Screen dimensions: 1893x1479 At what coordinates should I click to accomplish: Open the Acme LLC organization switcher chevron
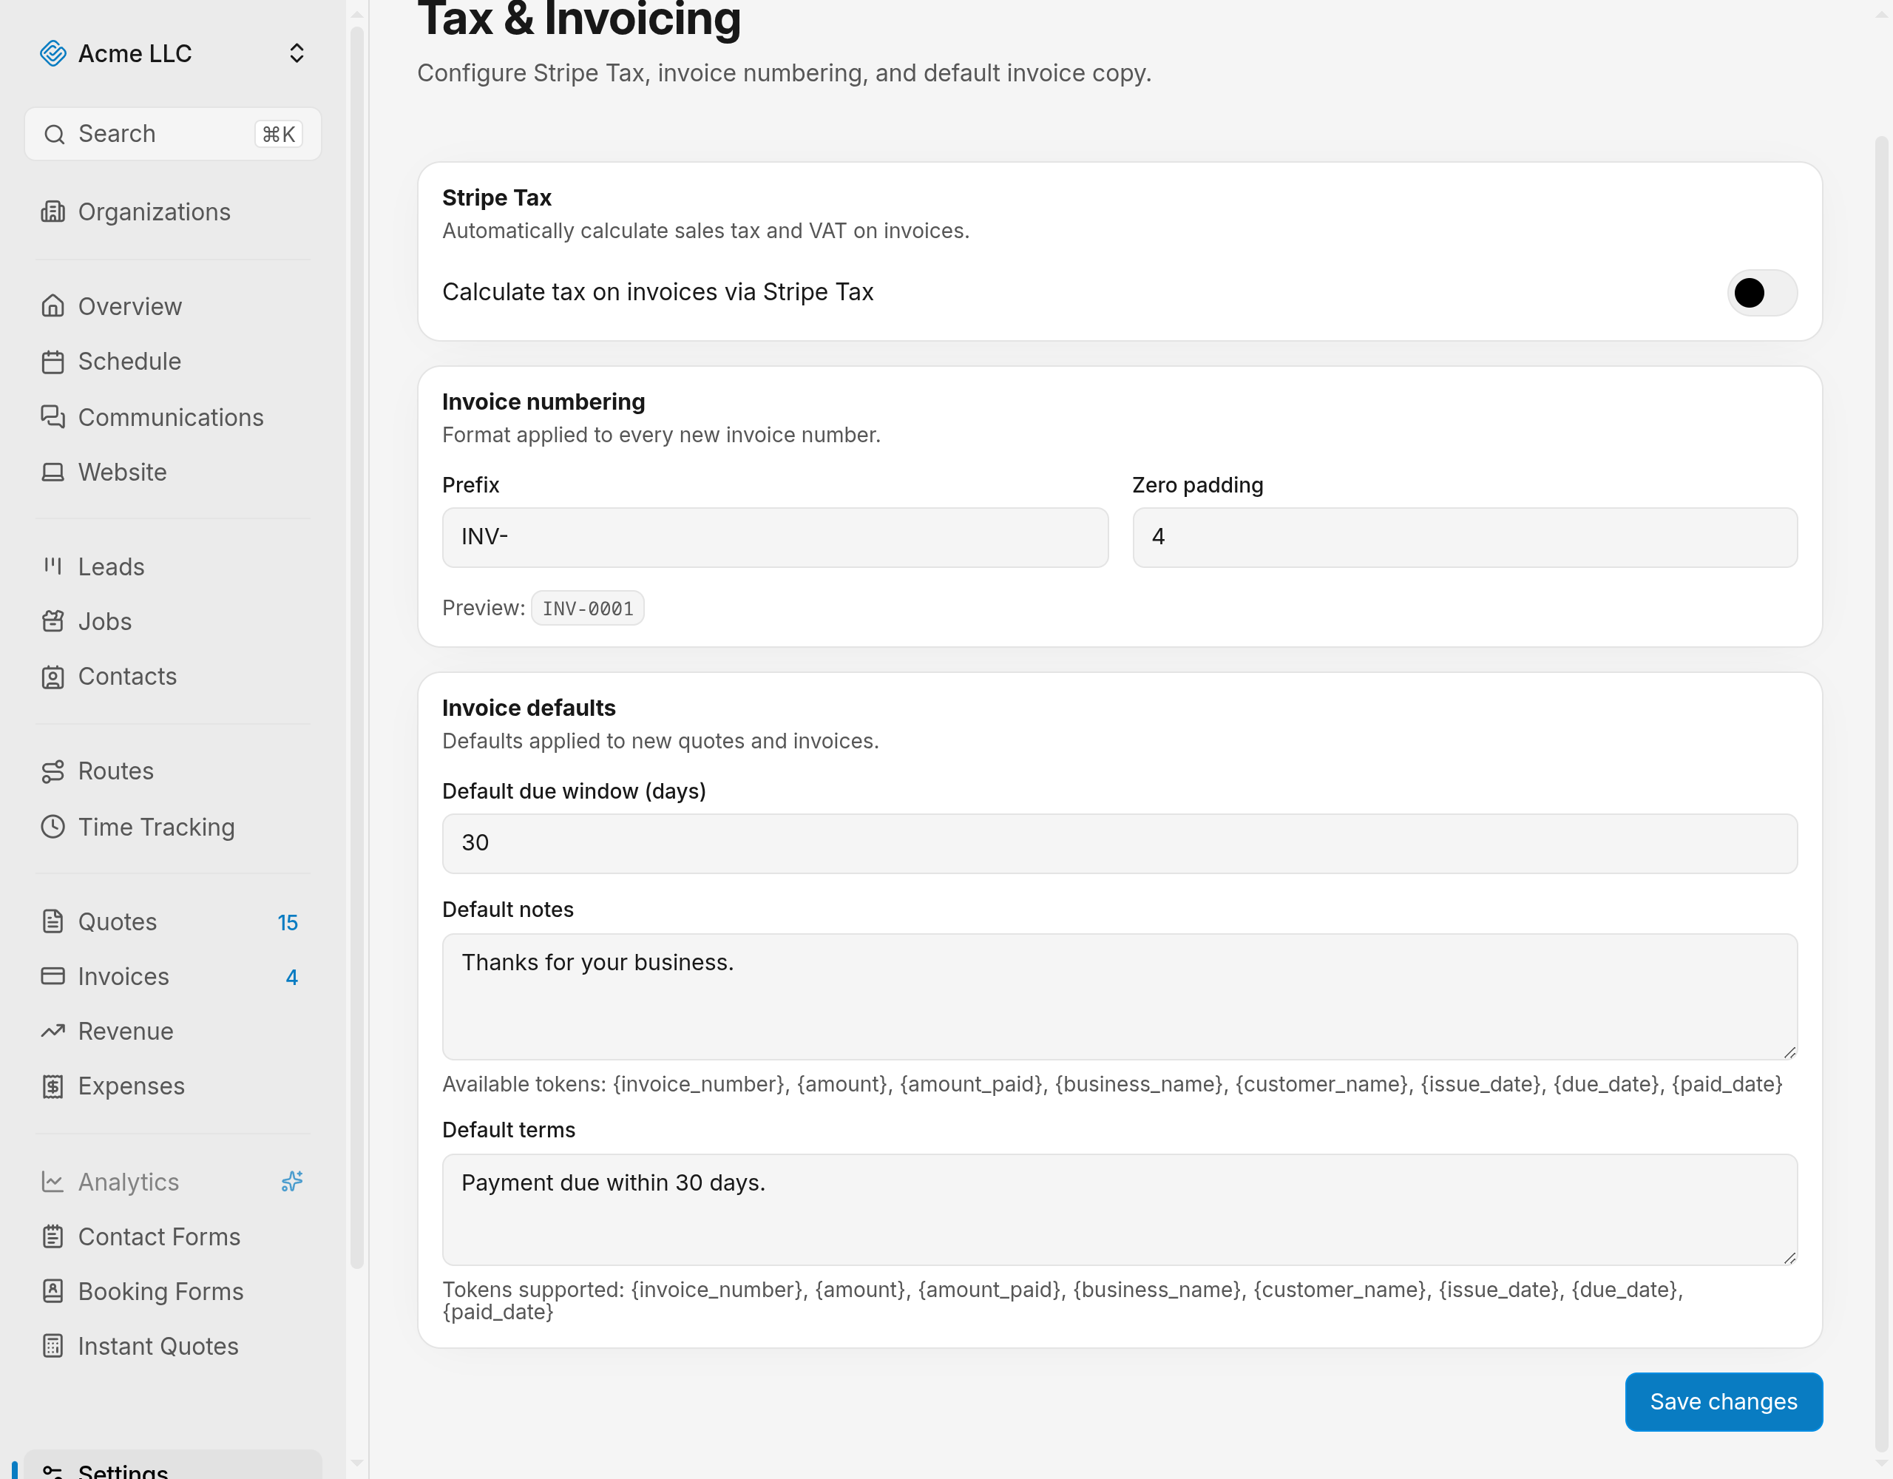click(297, 54)
